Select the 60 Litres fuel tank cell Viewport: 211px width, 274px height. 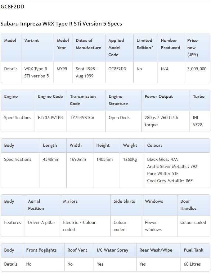[x=195, y=264]
